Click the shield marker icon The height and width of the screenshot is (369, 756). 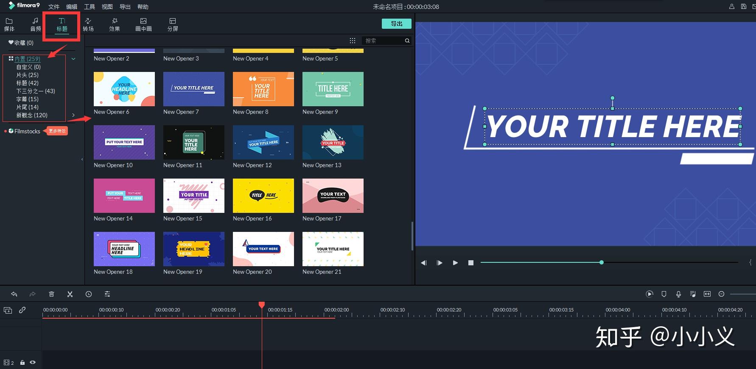pos(664,294)
